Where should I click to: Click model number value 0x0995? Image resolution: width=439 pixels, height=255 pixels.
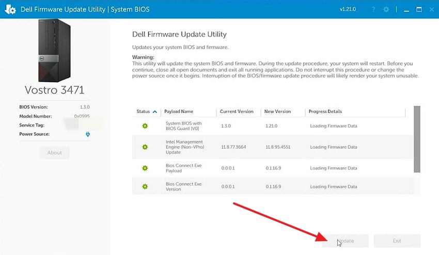pyautogui.click(x=82, y=116)
